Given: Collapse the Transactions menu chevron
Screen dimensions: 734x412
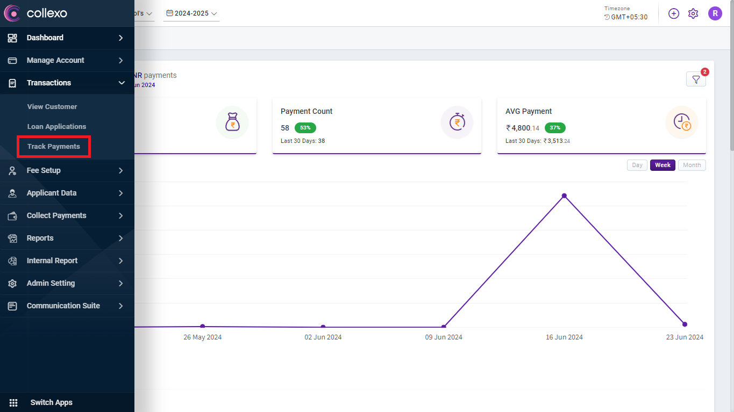Looking at the screenshot, I should [121, 83].
